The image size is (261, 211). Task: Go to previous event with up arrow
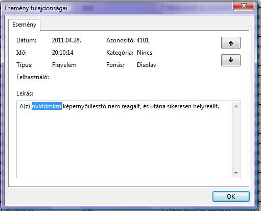pyautogui.click(x=231, y=43)
